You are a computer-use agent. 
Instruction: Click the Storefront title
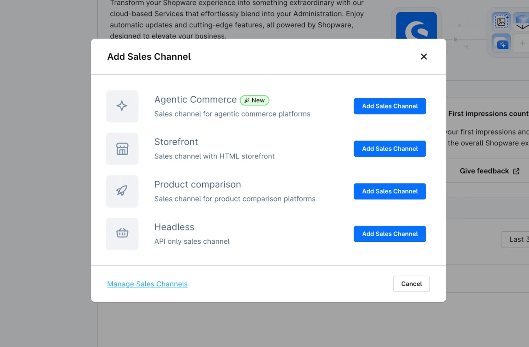pos(176,142)
